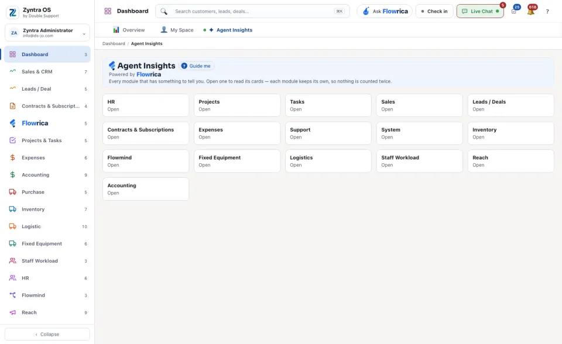Open the Support insights card
The width and height of the screenshot is (562, 344).
coord(328,133)
